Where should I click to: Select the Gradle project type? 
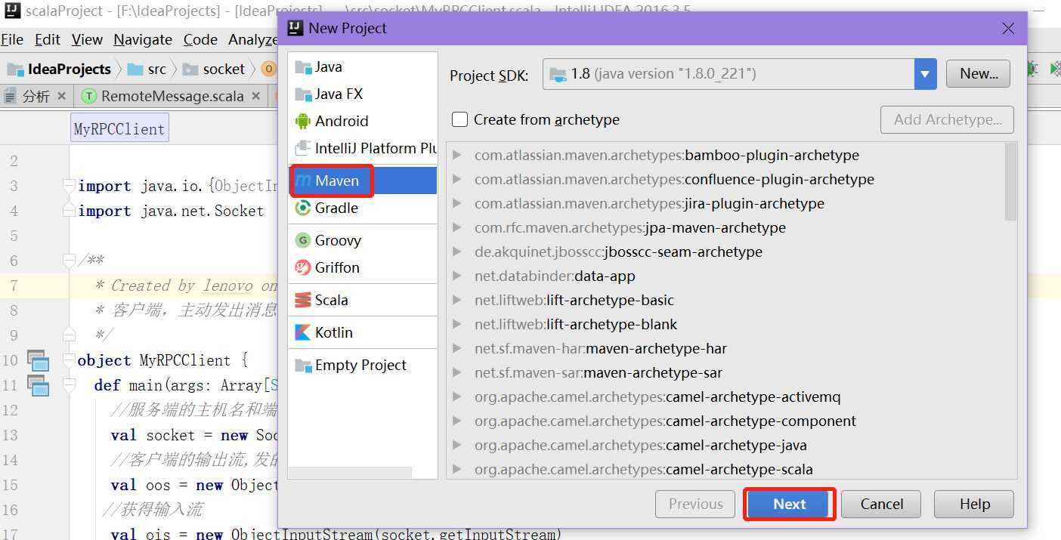tap(363, 208)
